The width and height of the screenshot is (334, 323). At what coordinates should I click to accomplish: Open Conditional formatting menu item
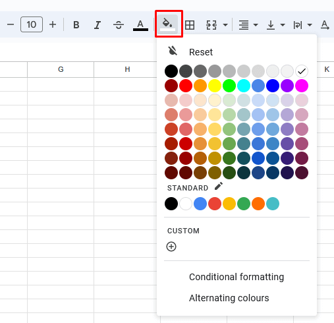pyautogui.click(x=237, y=277)
